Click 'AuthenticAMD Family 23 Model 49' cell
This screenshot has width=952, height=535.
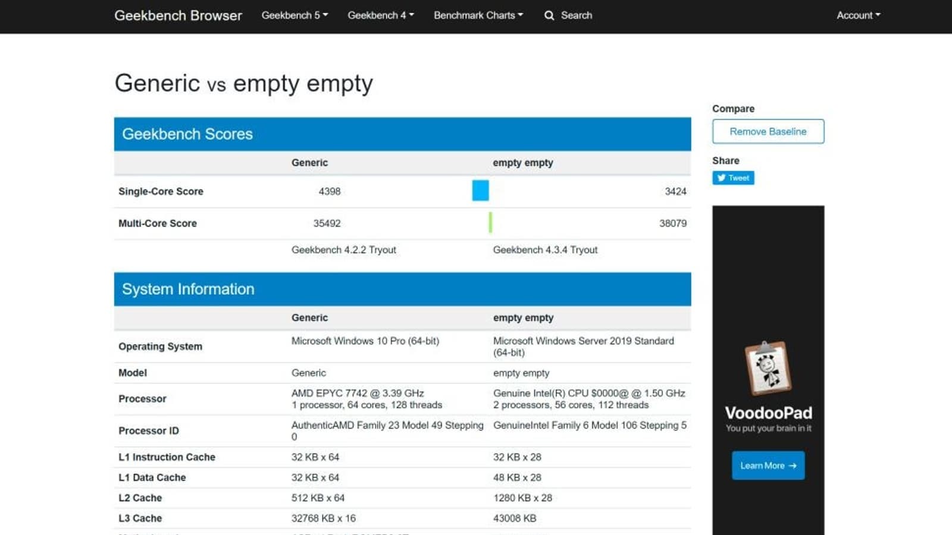[387, 431]
